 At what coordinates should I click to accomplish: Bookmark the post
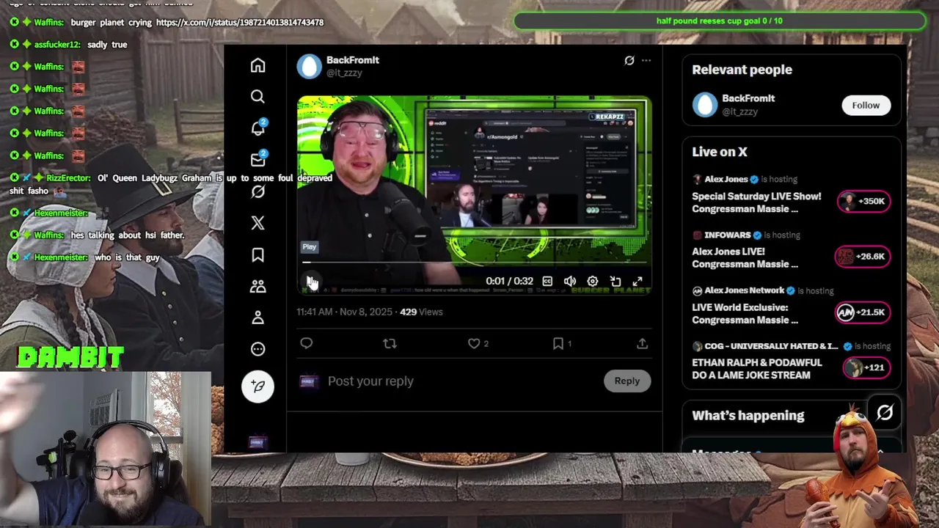558,343
